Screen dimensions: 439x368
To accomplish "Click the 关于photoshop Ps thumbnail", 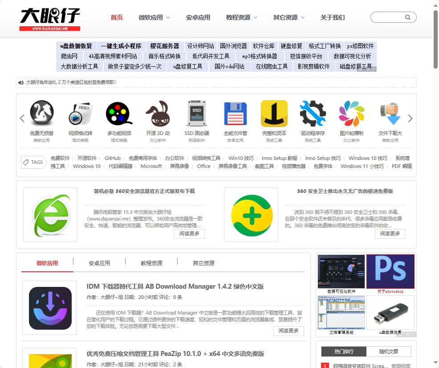I will 390,271.
